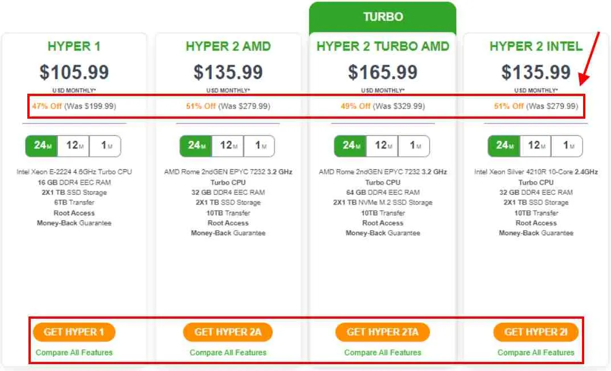
Task: Set Hyper 2 Intel term to 1M
Action: coord(567,146)
